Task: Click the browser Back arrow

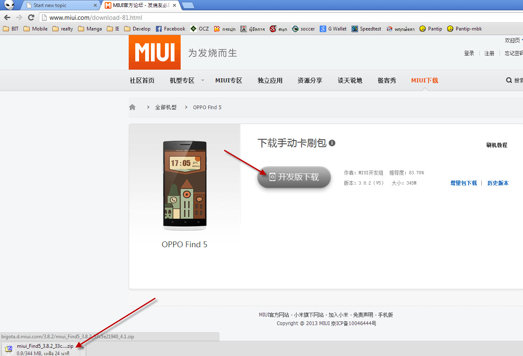Action: (x=7, y=17)
